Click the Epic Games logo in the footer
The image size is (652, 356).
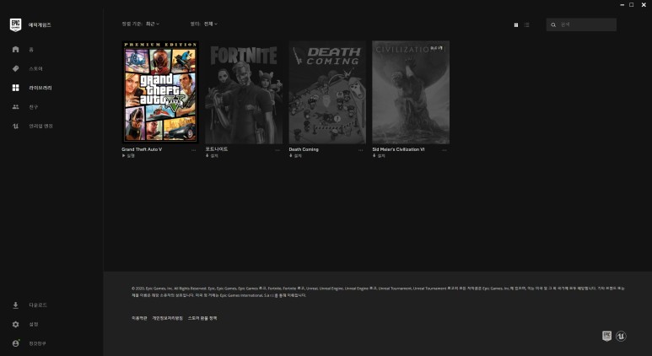pyautogui.click(x=606, y=336)
